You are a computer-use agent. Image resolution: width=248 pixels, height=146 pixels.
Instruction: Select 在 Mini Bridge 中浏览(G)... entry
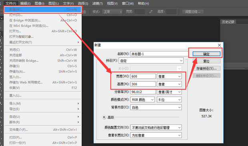[43, 26]
